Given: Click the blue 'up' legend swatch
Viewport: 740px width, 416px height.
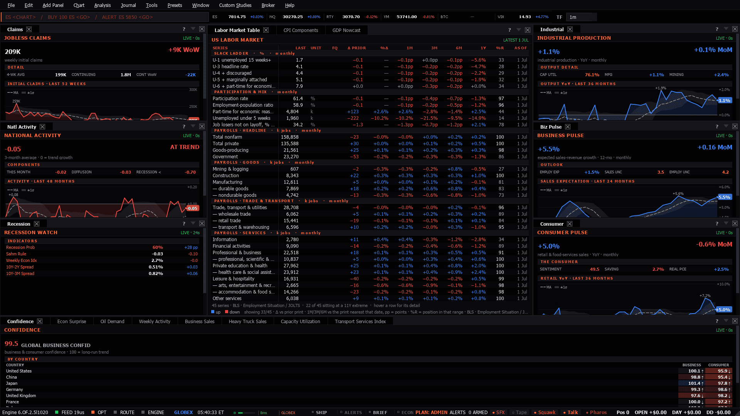Looking at the screenshot, I should tap(213, 312).
